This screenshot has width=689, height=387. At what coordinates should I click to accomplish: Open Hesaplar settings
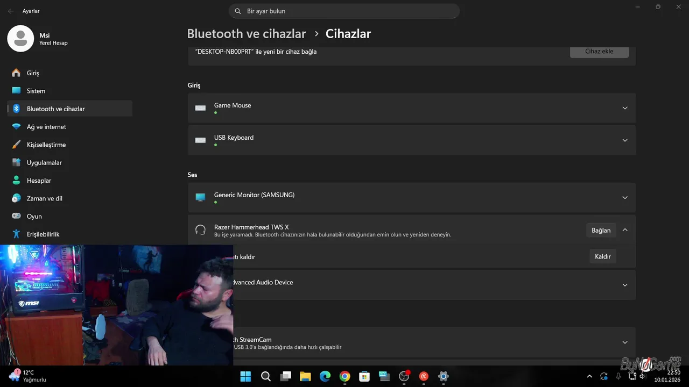[x=70, y=181]
